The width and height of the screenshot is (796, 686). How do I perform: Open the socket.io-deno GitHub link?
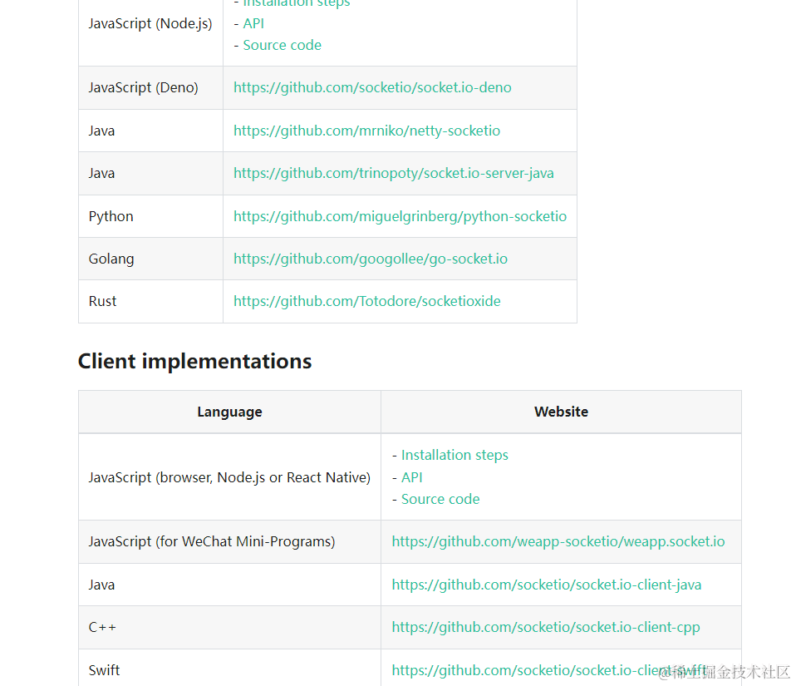tap(372, 87)
